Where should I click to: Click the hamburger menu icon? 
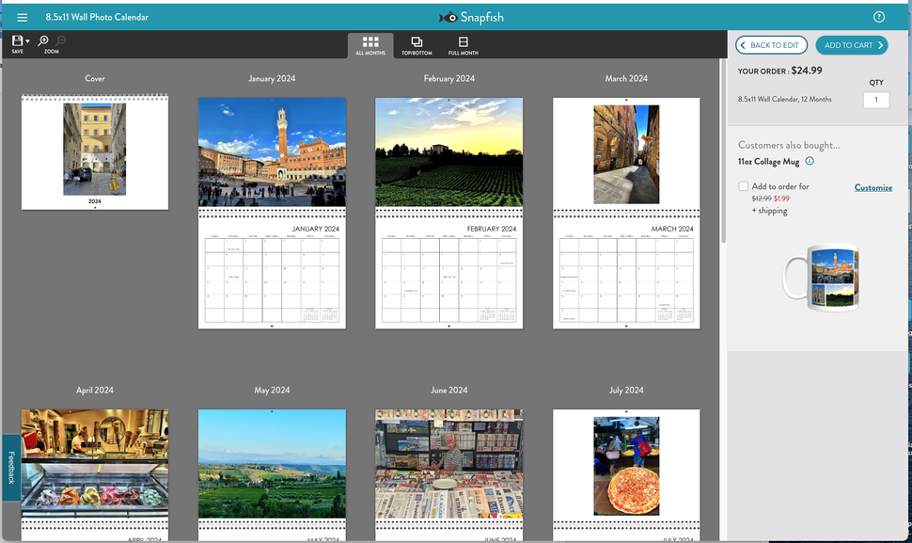[22, 16]
